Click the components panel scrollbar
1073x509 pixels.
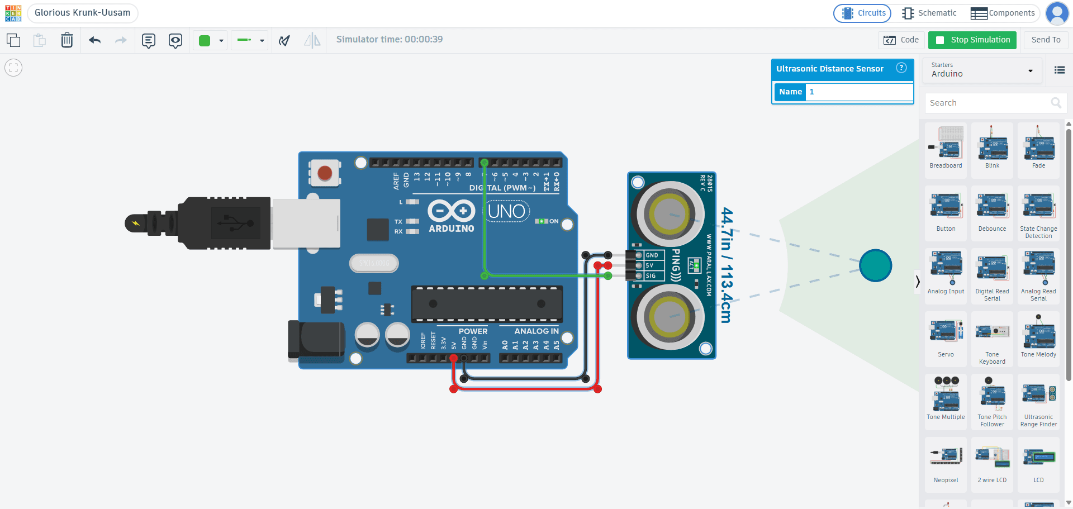1069,255
